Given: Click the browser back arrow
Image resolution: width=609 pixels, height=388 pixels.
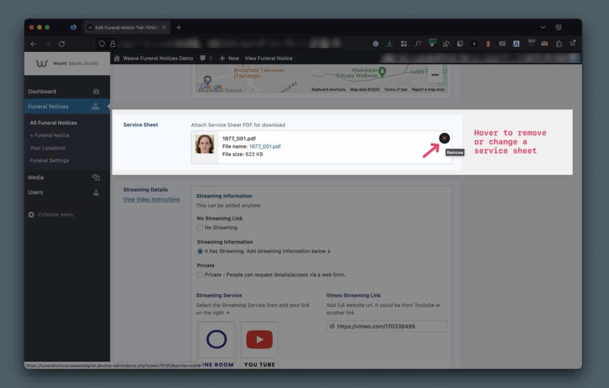Looking at the screenshot, I should point(33,44).
